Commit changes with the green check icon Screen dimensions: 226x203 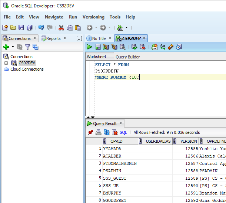coord(134,47)
